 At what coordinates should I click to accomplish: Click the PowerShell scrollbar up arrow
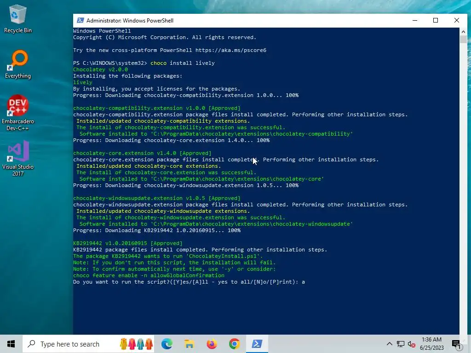tap(463, 32)
